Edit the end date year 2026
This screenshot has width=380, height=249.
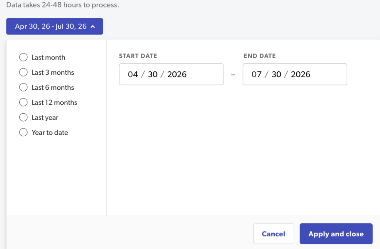pos(301,74)
